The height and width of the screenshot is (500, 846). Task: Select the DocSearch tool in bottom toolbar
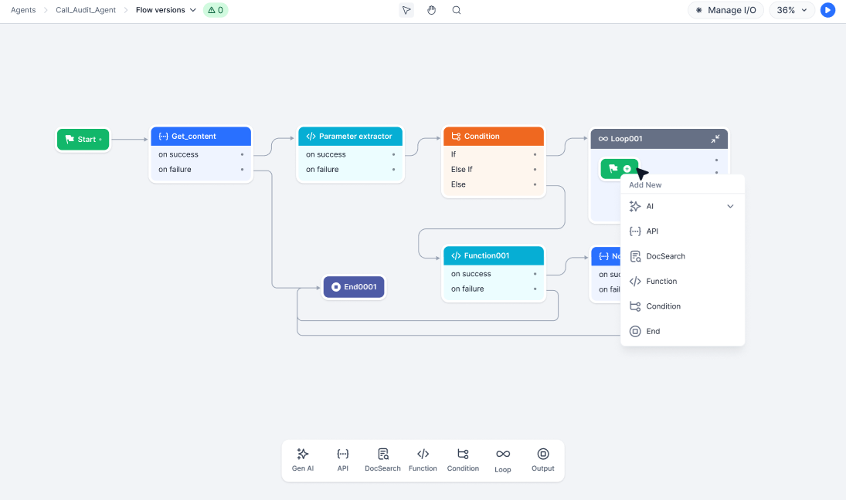click(382, 458)
